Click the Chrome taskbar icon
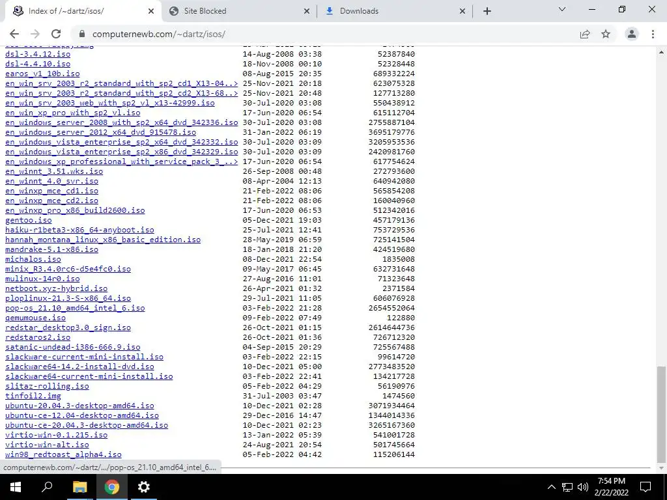Image resolution: width=667 pixels, height=500 pixels. click(x=112, y=487)
